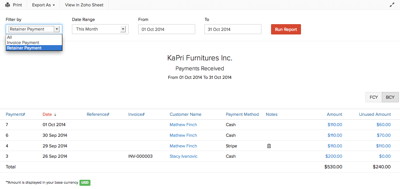This screenshot has height=189, width=400.
Task: Select All from the filter list
Action: tap(10, 37)
